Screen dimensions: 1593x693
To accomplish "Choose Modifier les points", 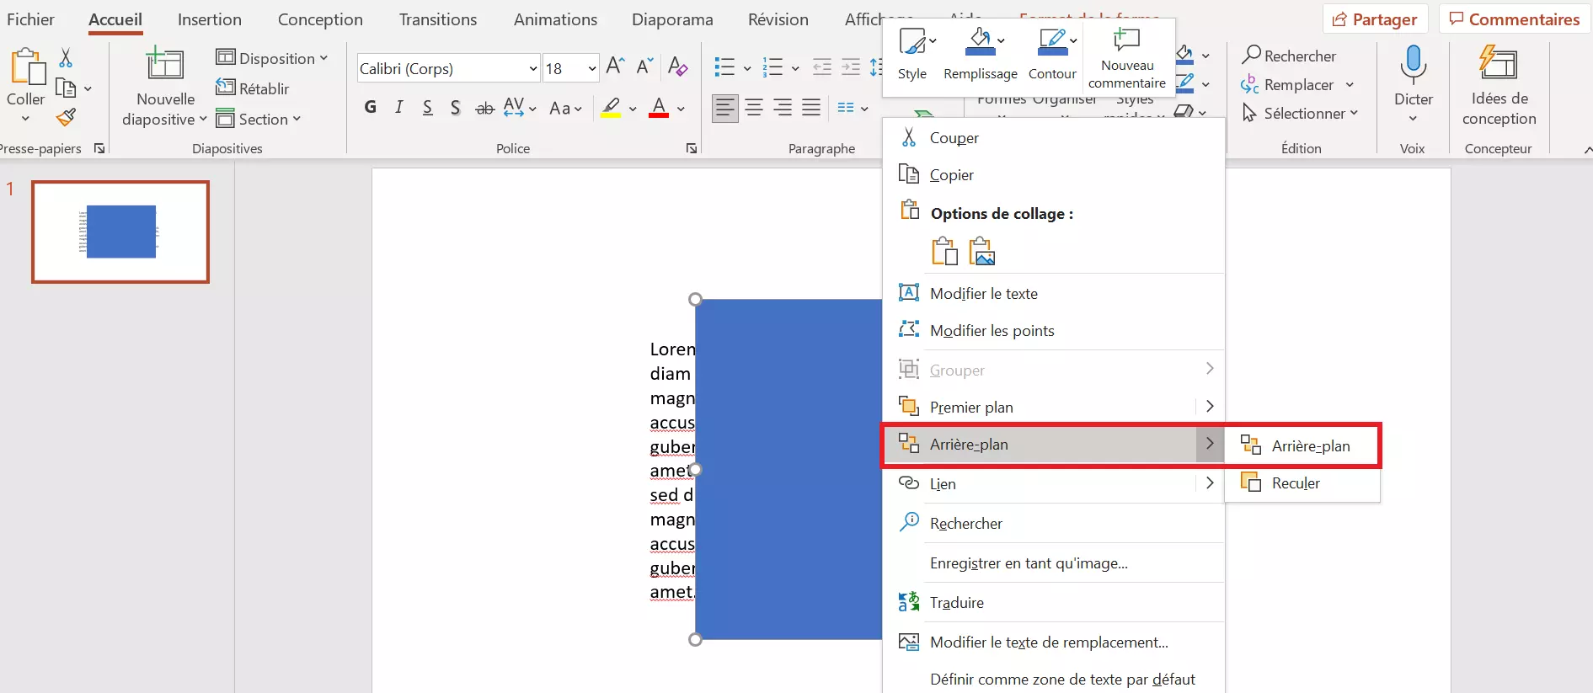I will 1053,330.
